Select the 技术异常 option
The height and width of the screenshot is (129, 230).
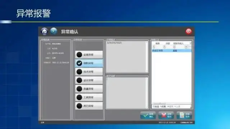[89, 72]
